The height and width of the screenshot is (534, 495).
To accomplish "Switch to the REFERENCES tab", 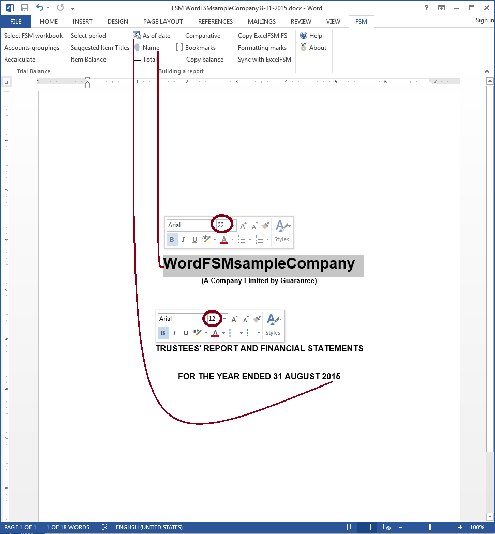I will (216, 21).
